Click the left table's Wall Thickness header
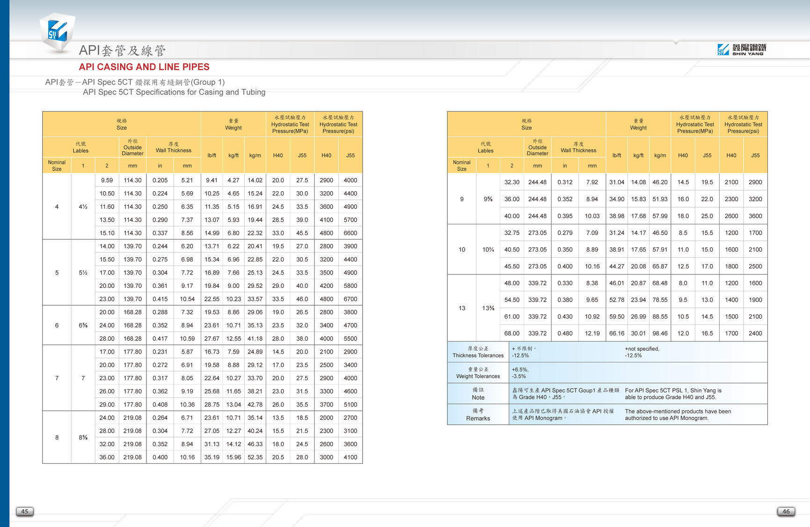The width and height of the screenshot is (810, 527). [x=174, y=147]
